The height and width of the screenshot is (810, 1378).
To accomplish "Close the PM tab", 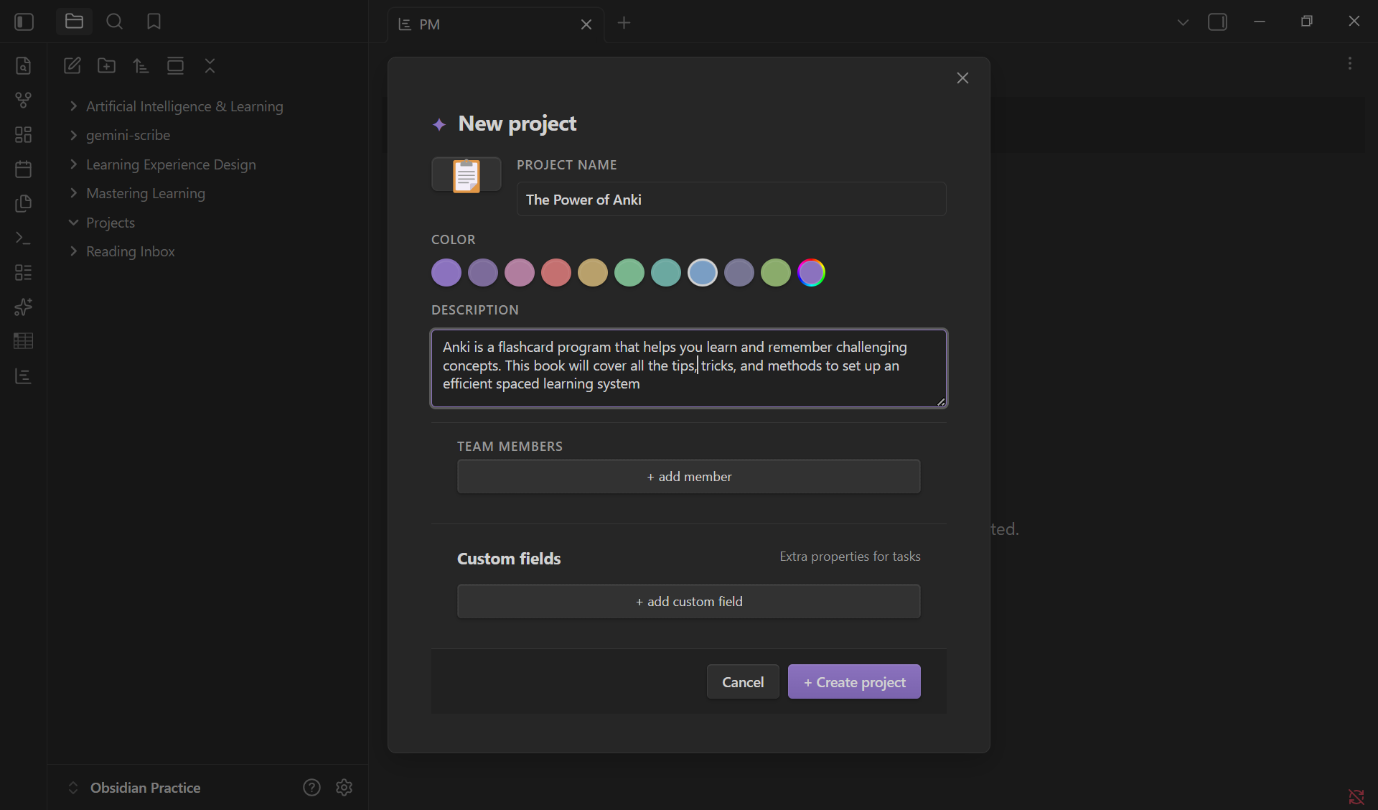I will [586, 24].
